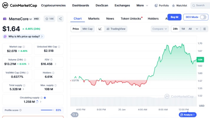This screenshot has height=118, width=210.
Task: Click Unlocked Mkt Cap info icon
Action: tap(59, 47)
